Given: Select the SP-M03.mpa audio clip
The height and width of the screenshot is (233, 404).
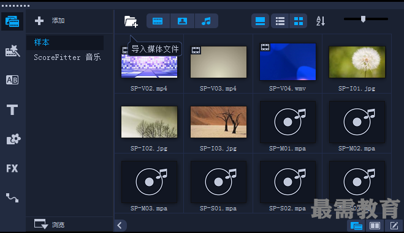Looking at the screenshot, I should pos(149,182).
